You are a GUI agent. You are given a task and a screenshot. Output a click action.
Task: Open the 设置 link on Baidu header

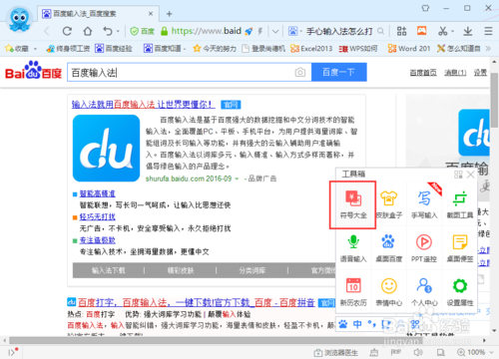(x=480, y=73)
